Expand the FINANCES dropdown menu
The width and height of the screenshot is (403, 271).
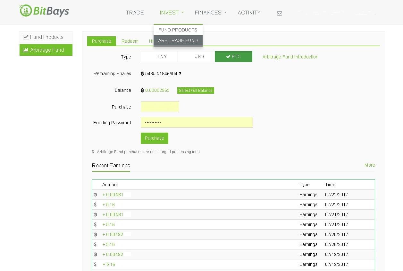click(211, 13)
